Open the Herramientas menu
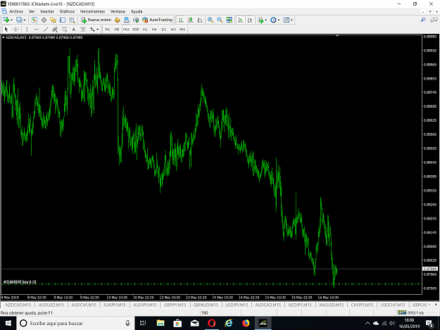 coord(93,11)
